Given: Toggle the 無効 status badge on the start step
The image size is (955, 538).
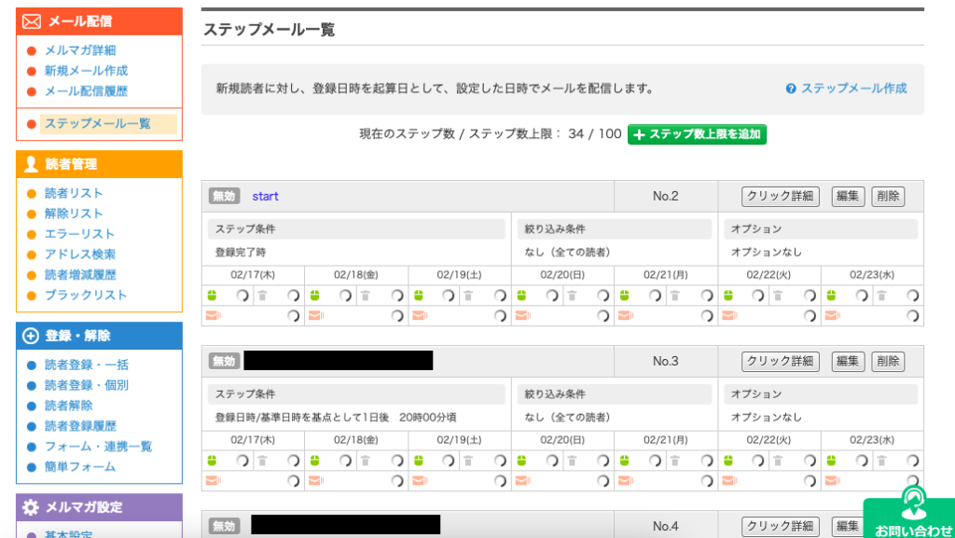Looking at the screenshot, I should (224, 197).
